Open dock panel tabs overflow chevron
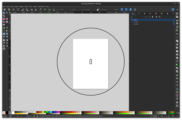Viewport: 182px width, 120px height. click(173, 13)
